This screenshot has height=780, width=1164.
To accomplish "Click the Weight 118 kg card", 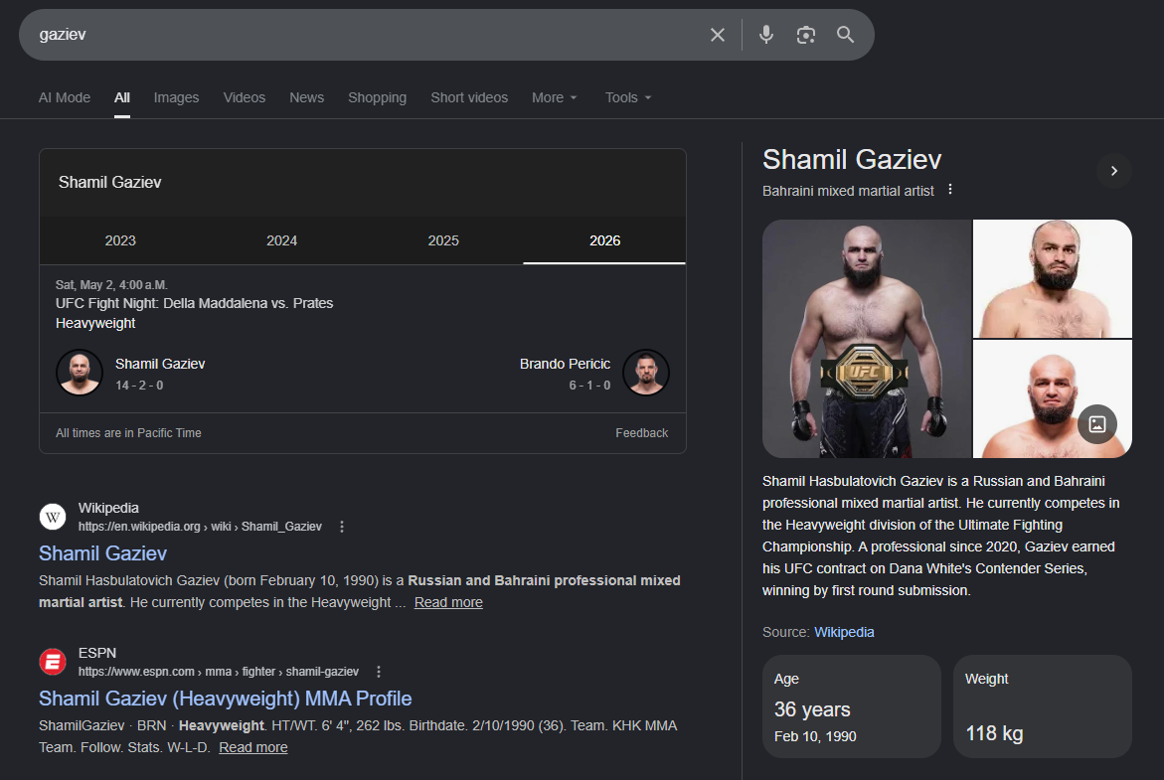I will click(x=1043, y=706).
